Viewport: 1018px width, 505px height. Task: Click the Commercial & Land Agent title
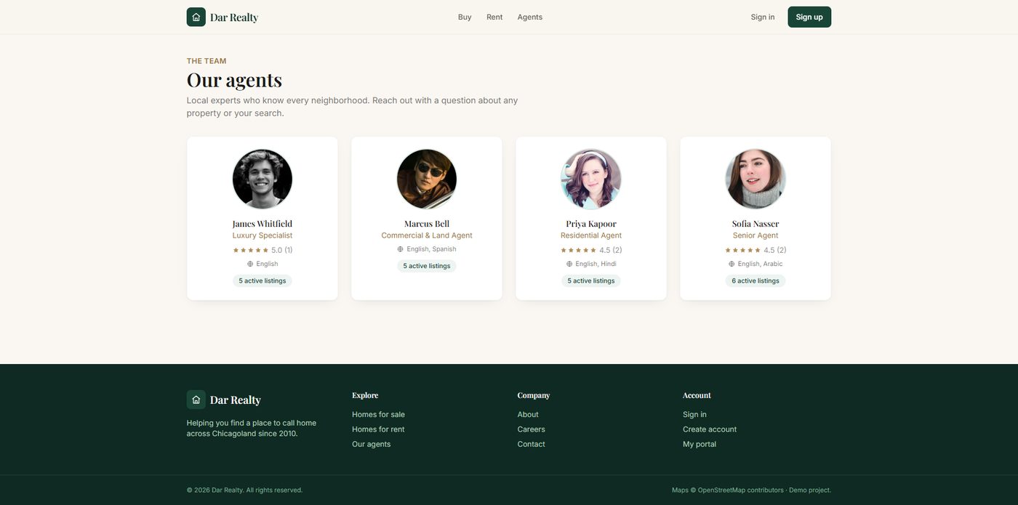(427, 235)
